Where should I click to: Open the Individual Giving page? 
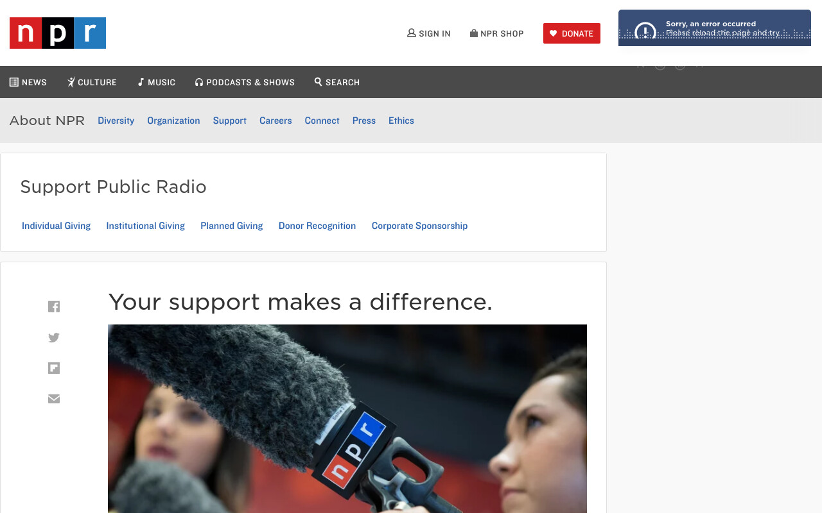click(x=57, y=226)
